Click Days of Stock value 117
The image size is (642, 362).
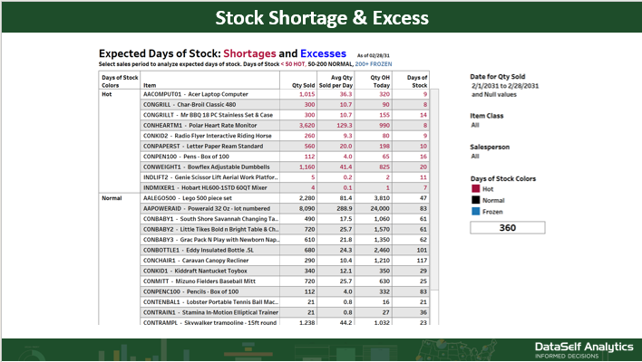(x=423, y=261)
